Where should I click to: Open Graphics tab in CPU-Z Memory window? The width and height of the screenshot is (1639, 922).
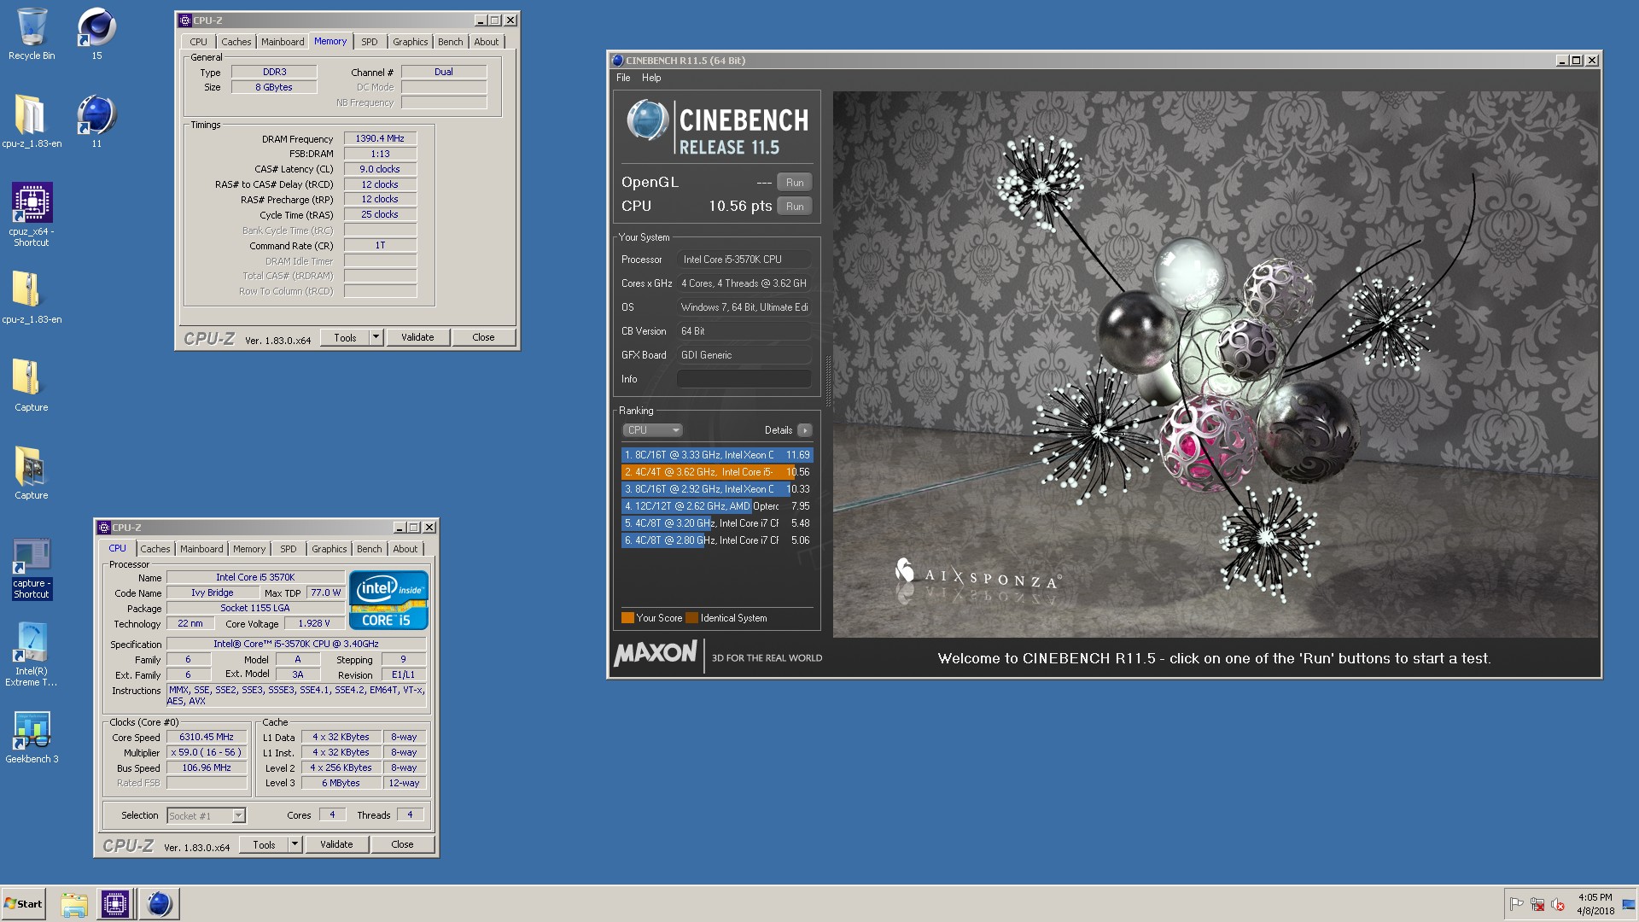410,42
